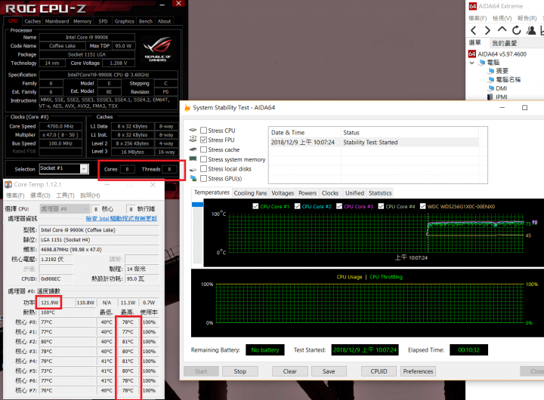Open Core Temp 選項(O) menu
This screenshot has height=400, width=544.
pyautogui.click(x=40, y=195)
